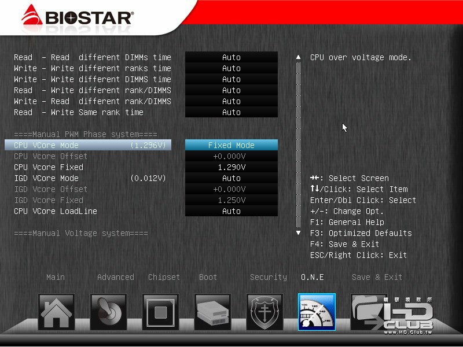Click the IGD Vcore Offset +0.000V field
This screenshot has height=347, width=463.
[231, 189]
